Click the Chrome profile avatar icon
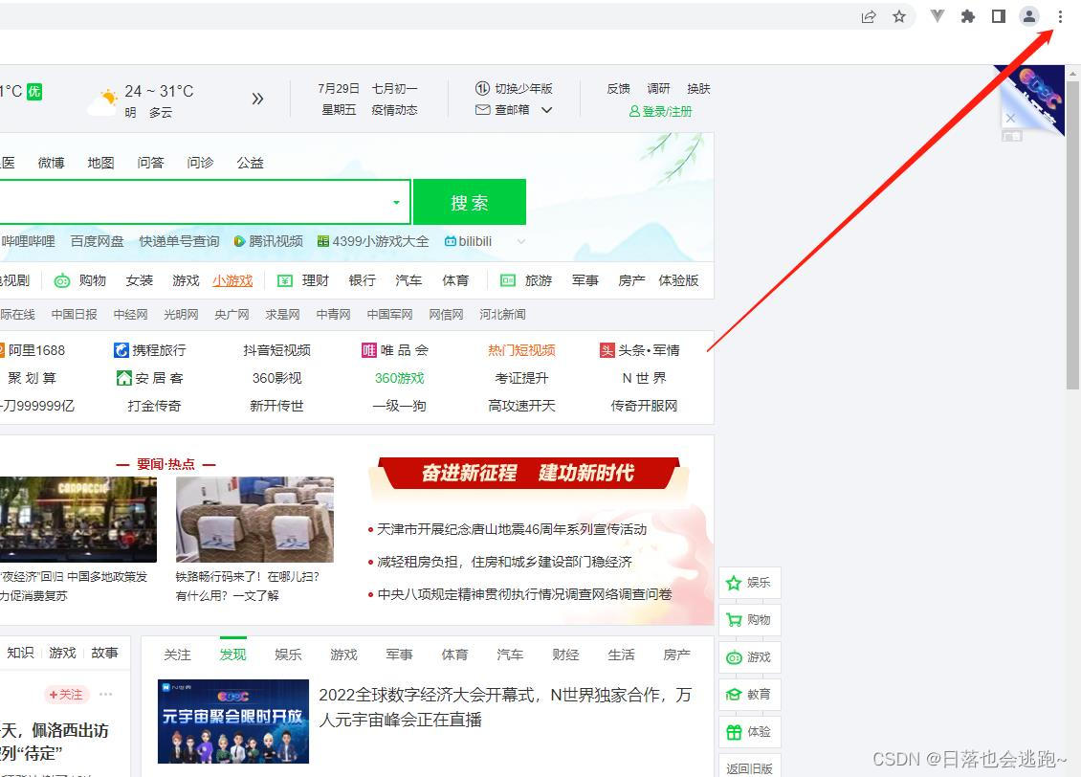 click(x=1029, y=16)
